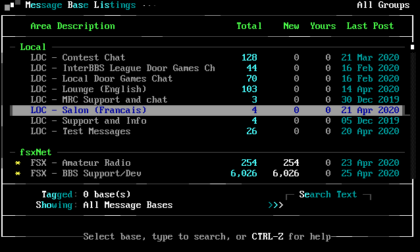Click Showing: All Message Bases filter text

(x=104, y=205)
